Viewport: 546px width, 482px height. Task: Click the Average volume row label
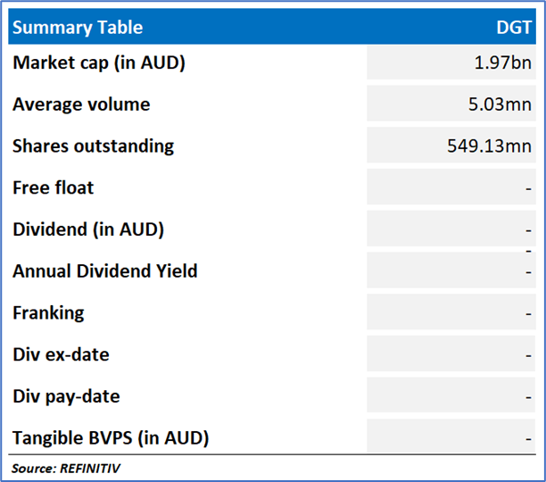[81, 104]
